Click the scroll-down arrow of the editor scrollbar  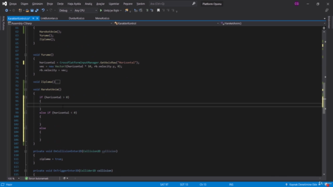[x=324, y=175]
